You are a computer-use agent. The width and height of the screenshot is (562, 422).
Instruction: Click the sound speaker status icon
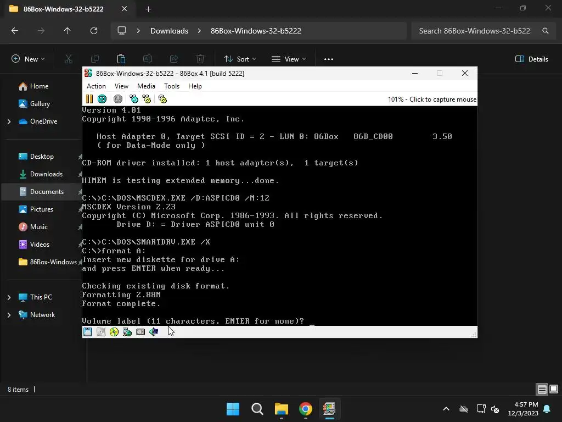tap(154, 332)
